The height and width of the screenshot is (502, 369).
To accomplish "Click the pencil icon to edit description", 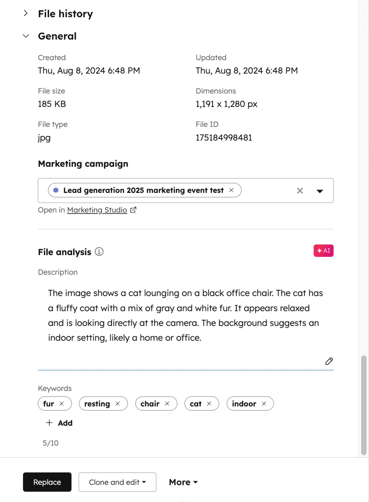I will [329, 361].
